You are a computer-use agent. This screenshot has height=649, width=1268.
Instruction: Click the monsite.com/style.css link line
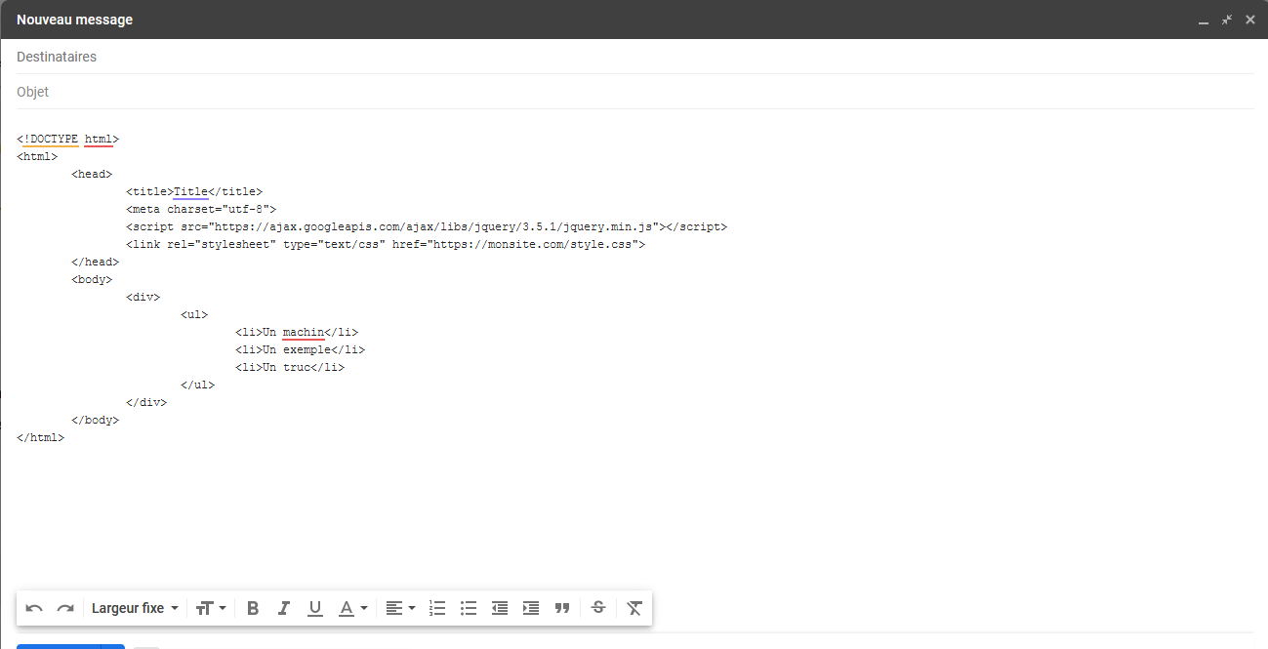(x=386, y=244)
